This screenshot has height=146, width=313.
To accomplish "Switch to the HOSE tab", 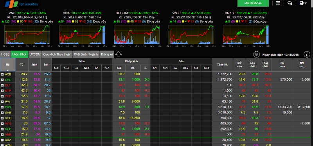I will click(x=5, y=54).
